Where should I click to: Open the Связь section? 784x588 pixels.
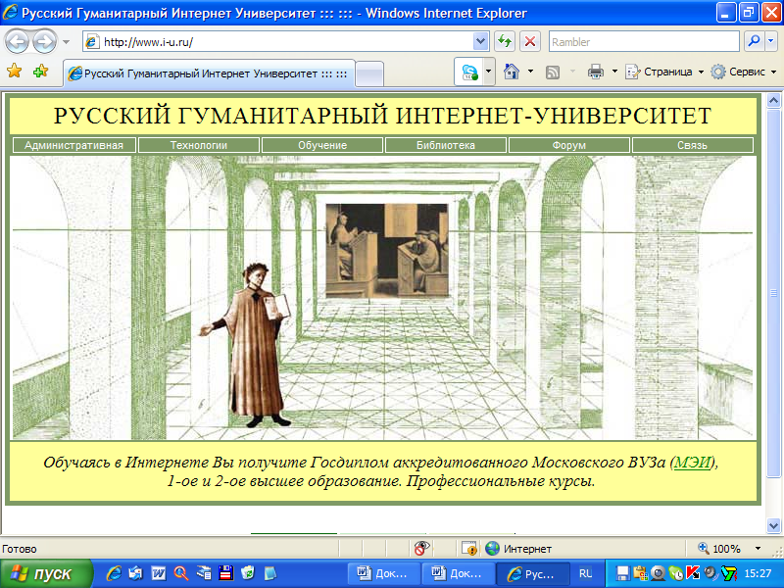(x=693, y=145)
